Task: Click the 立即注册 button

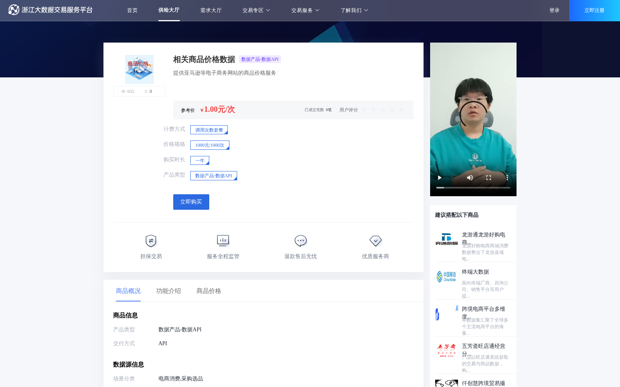Action: [x=594, y=10]
